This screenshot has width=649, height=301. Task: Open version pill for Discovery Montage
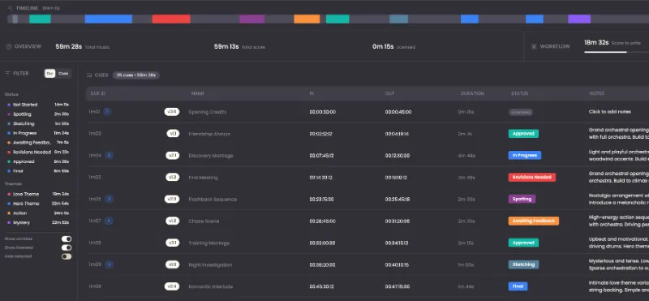point(172,155)
